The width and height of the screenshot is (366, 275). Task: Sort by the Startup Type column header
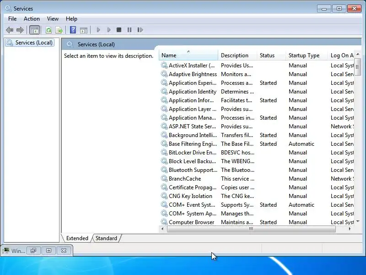tap(307, 55)
